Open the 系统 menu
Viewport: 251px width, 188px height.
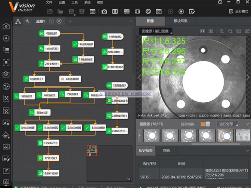tap(87, 2)
